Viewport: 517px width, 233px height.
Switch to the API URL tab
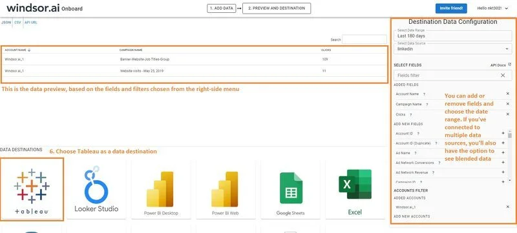[x=31, y=23]
